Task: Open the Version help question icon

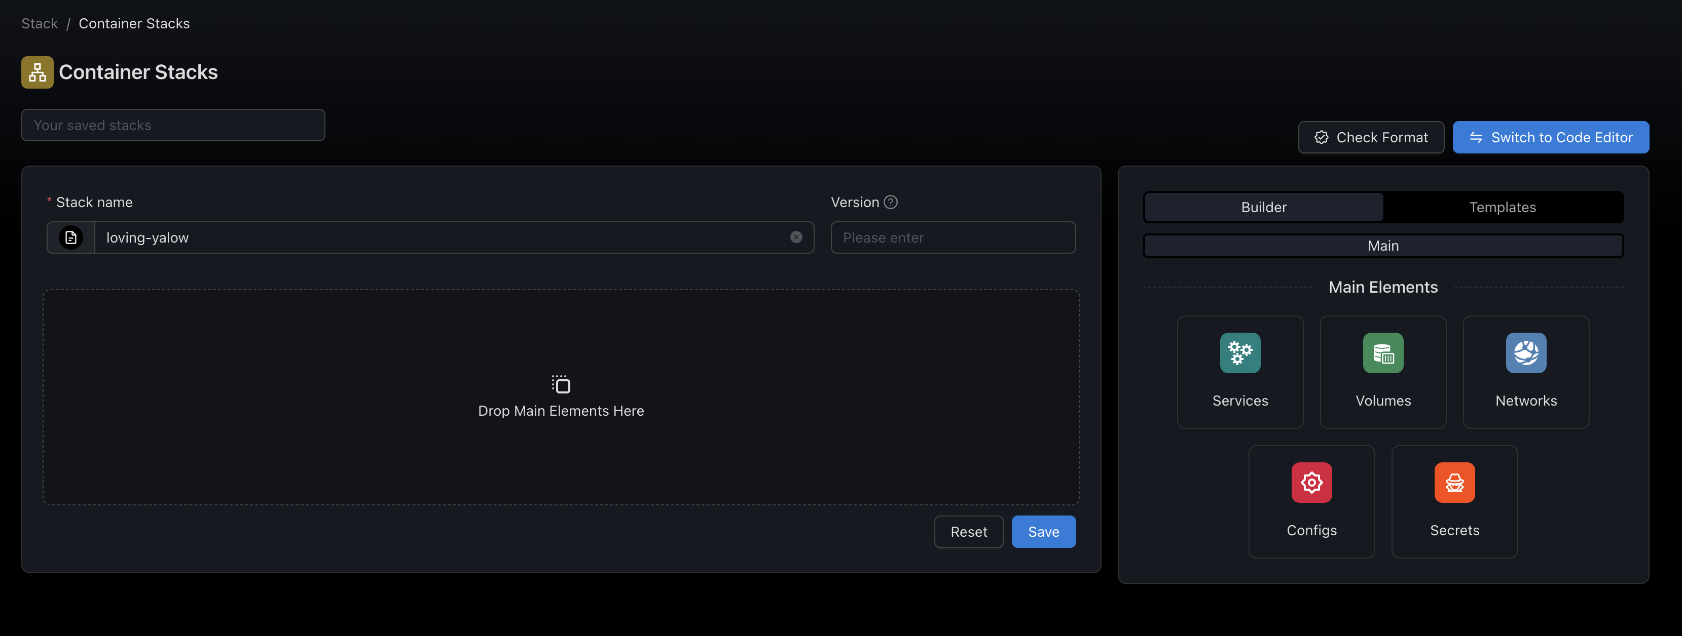Action: (x=891, y=202)
